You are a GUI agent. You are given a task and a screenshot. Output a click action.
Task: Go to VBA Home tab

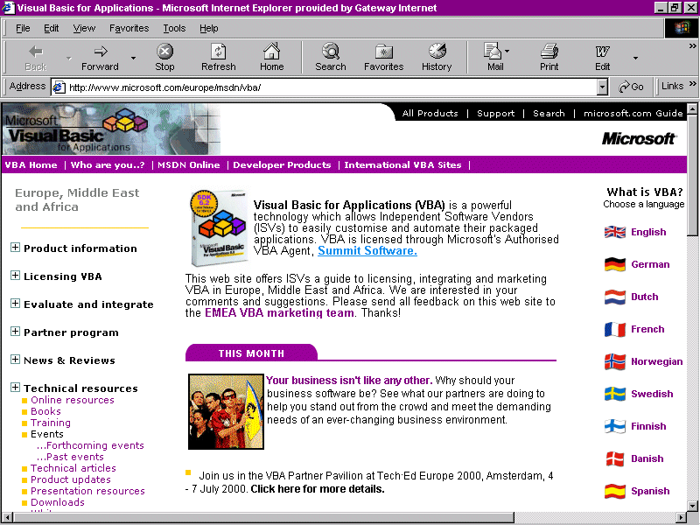(31, 164)
